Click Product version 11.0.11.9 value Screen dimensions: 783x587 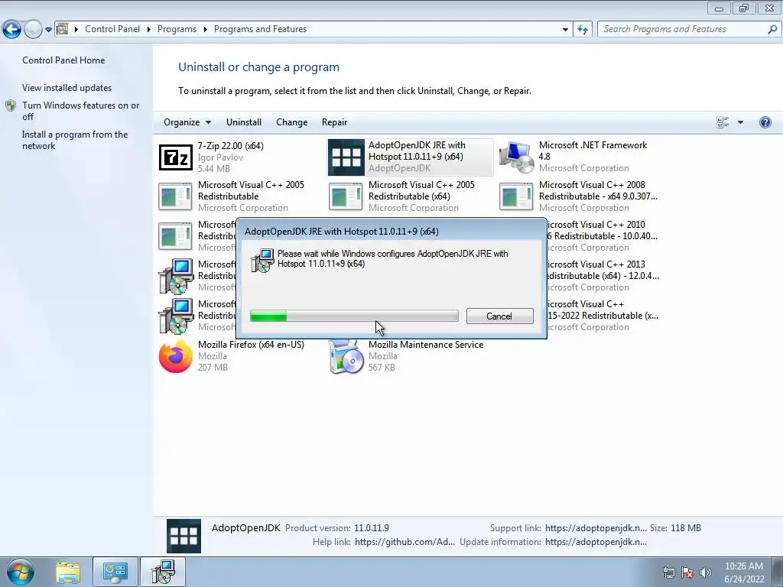tap(372, 527)
